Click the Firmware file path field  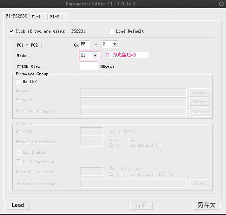[x=133, y=102]
